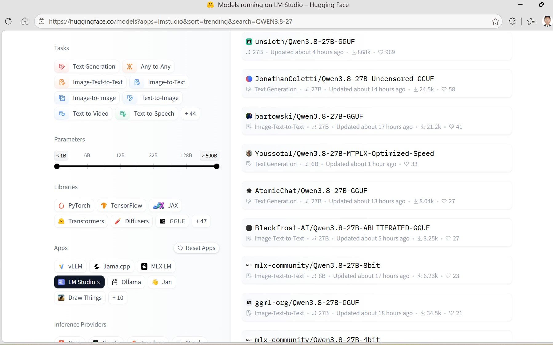Filter by PyTorch library

tap(74, 205)
